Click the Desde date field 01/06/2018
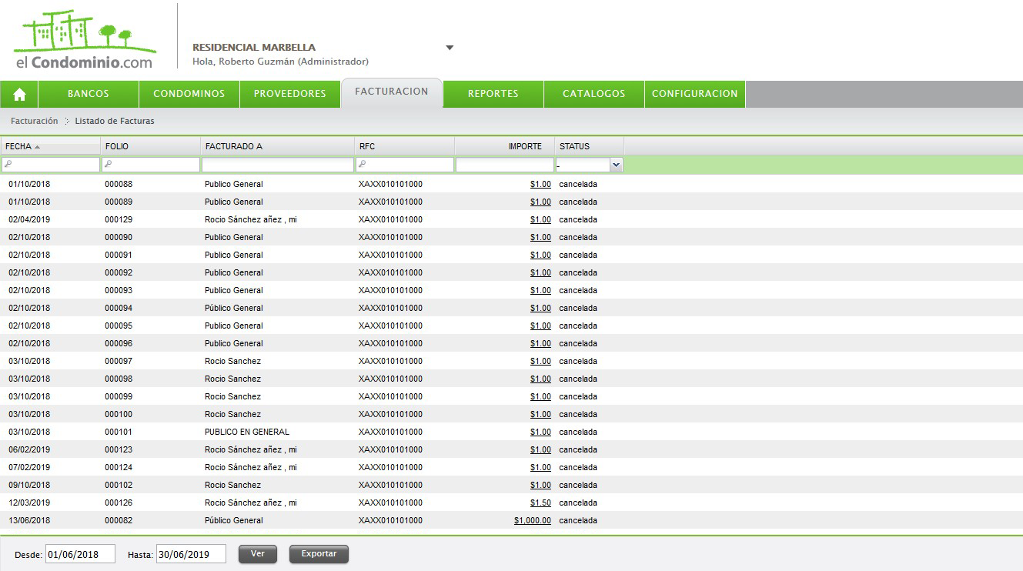This screenshot has width=1023, height=571. (x=80, y=554)
